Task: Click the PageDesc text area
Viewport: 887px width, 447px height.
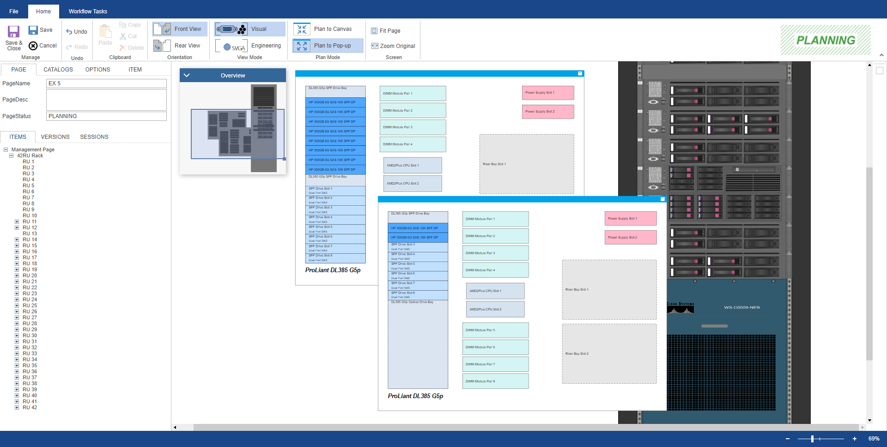Action: click(x=106, y=100)
